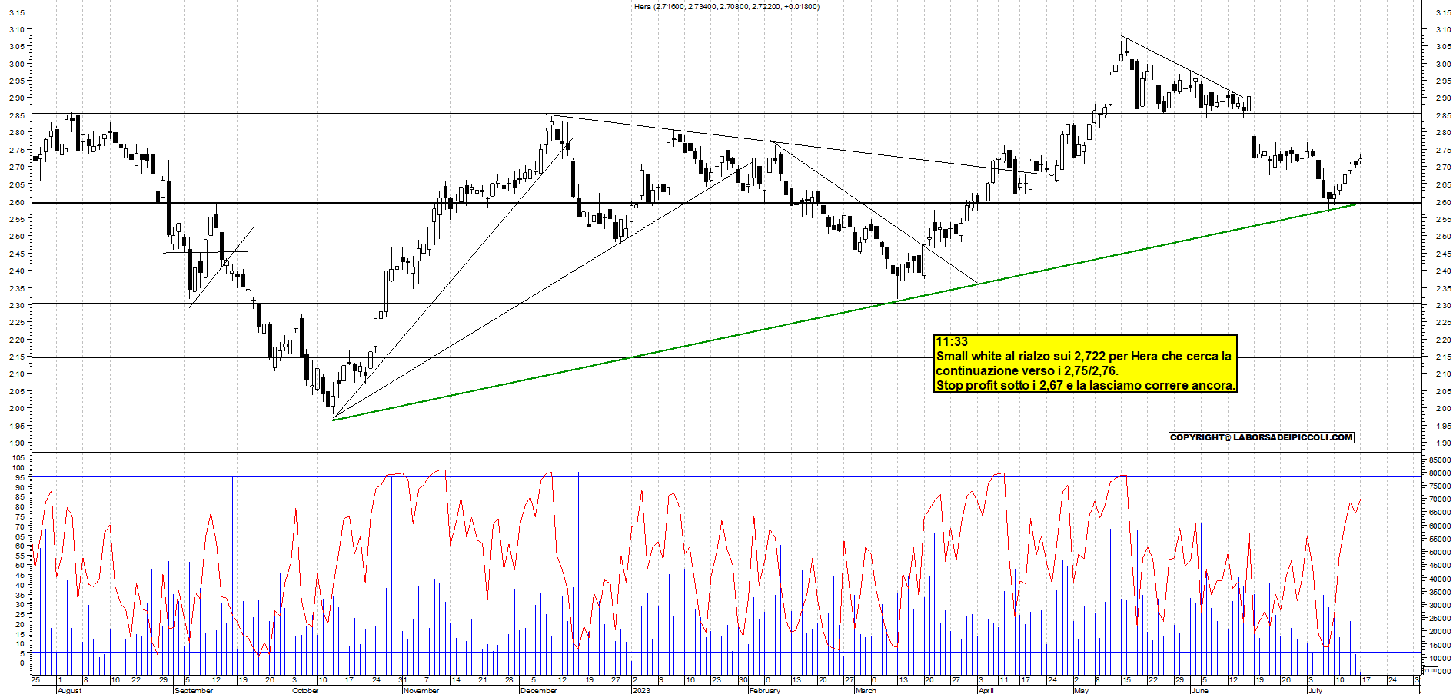The height and width of the screenshot is (694, 1453).
Task: Click the '40000' volume axis label
Action: [1440, 579]
